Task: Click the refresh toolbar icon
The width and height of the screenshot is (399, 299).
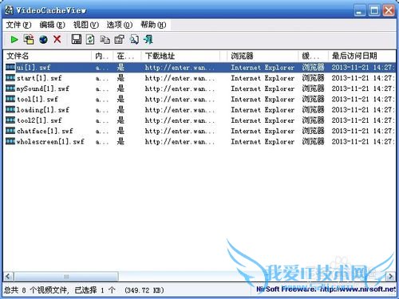Action: click(90, 40)
